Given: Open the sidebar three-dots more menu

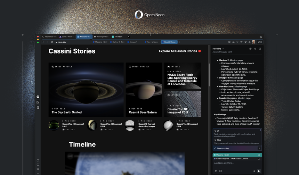Looking at the screenshot, I should click(38, 173).
